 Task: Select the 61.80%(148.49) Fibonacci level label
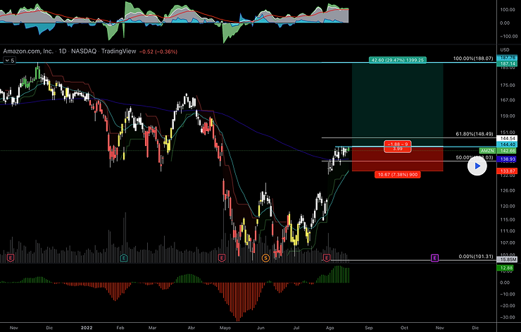coord(475,134)
